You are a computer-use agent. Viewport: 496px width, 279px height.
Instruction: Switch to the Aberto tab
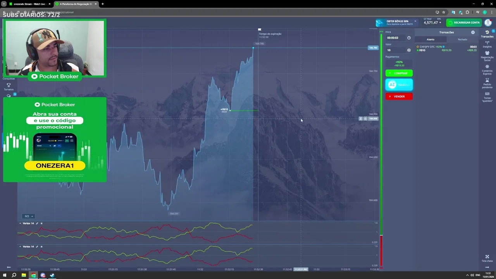(x=431, y=40)
